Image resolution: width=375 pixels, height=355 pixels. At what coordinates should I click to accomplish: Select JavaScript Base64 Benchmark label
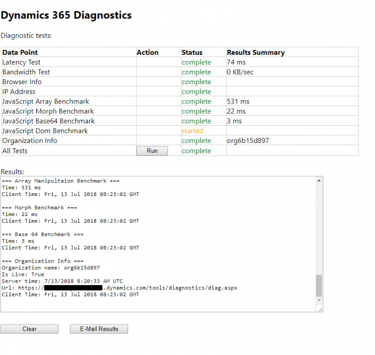[x=49, y=121]
